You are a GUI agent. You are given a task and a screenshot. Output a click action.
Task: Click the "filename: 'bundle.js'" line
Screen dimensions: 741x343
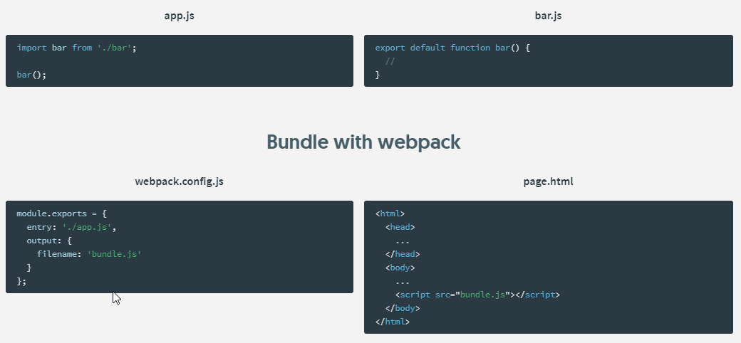89,254
